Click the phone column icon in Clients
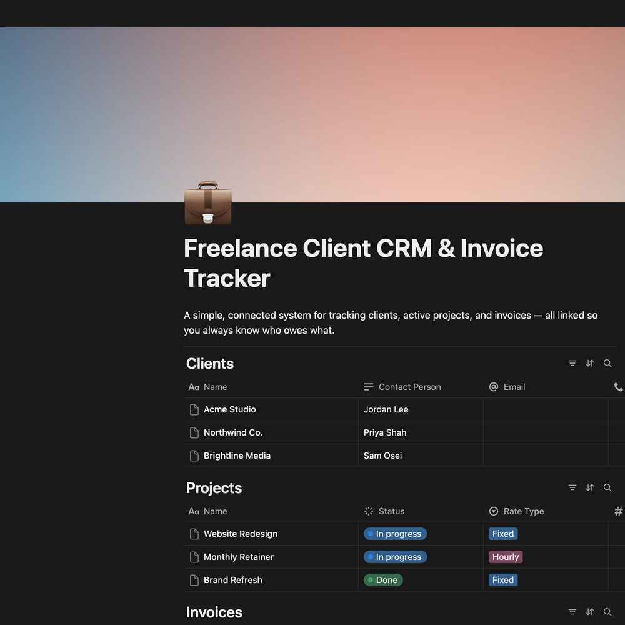 (618, 387)
